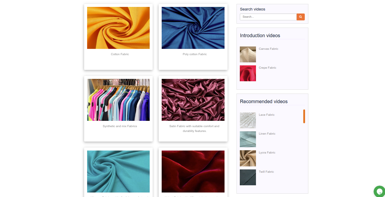The height and width of the screenshot is (197, 385).
Task: Open the Canvas Fabric video link
Action: pos(269,49)
